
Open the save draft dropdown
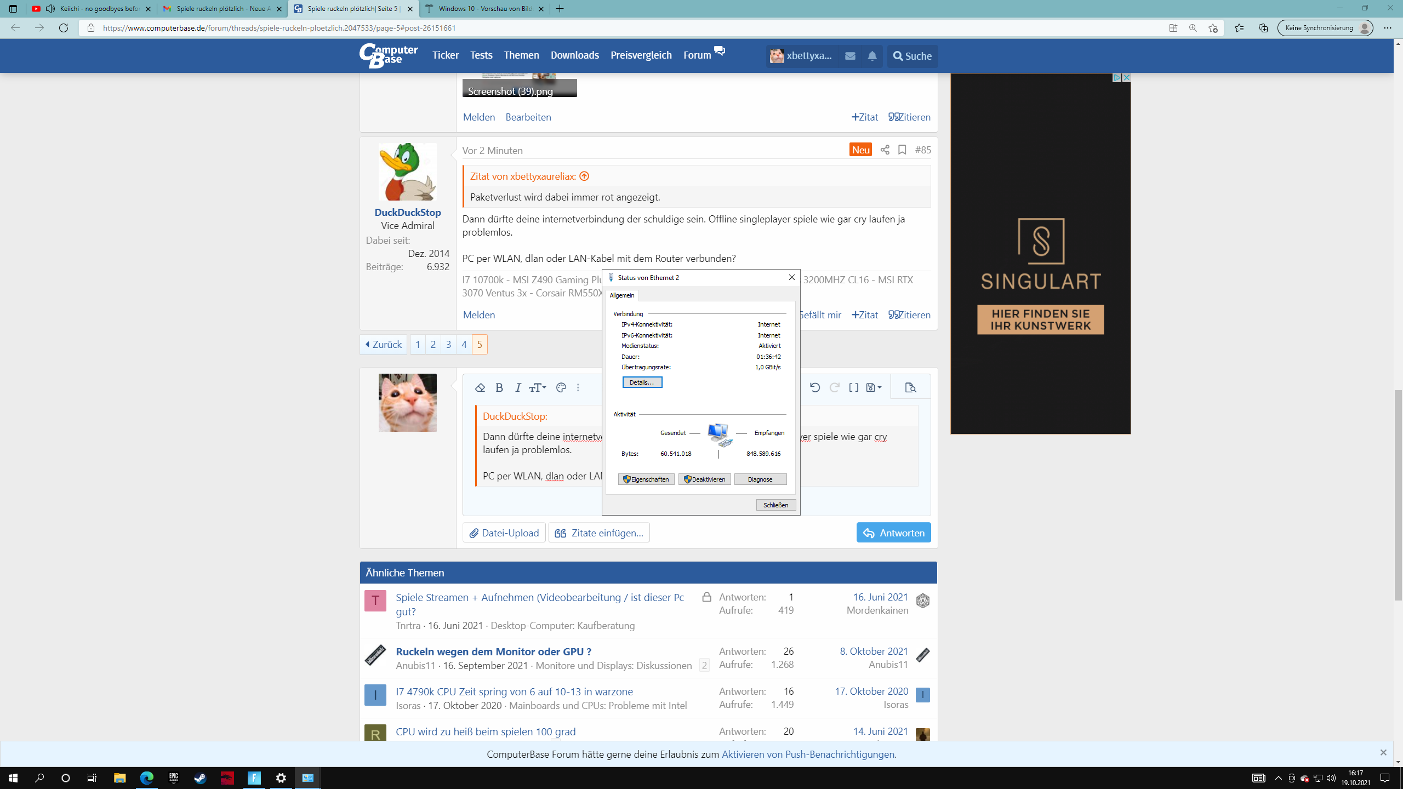click(x=874, y=387)
